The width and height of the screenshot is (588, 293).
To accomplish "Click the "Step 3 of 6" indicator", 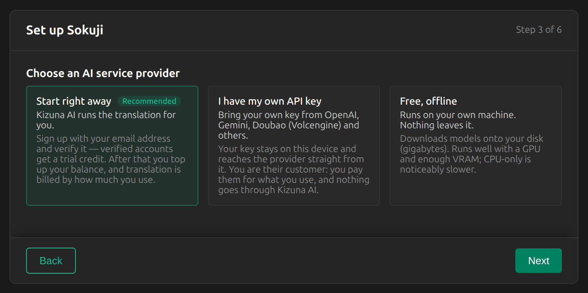I will click(539, 30).
